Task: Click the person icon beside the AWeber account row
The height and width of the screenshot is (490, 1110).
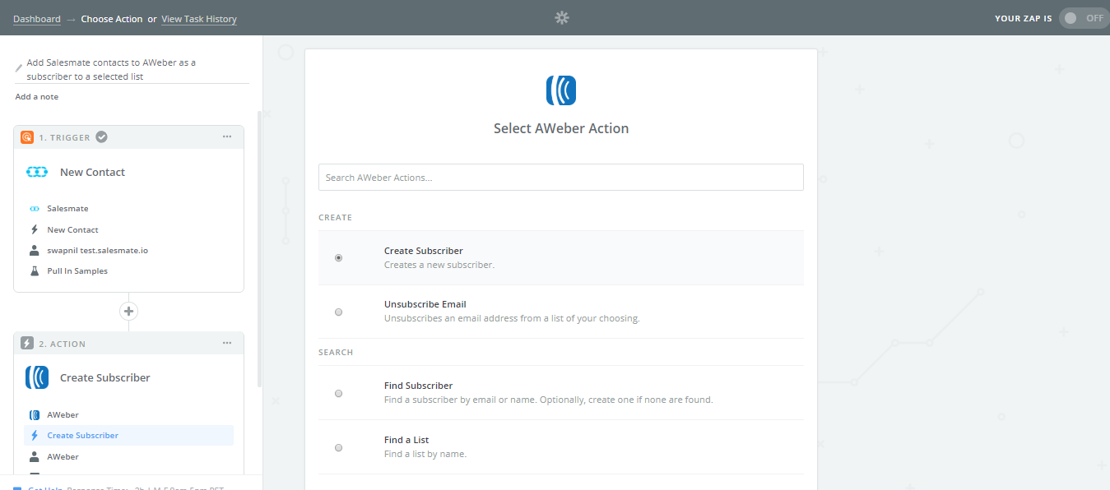Action: coord(35,456)
